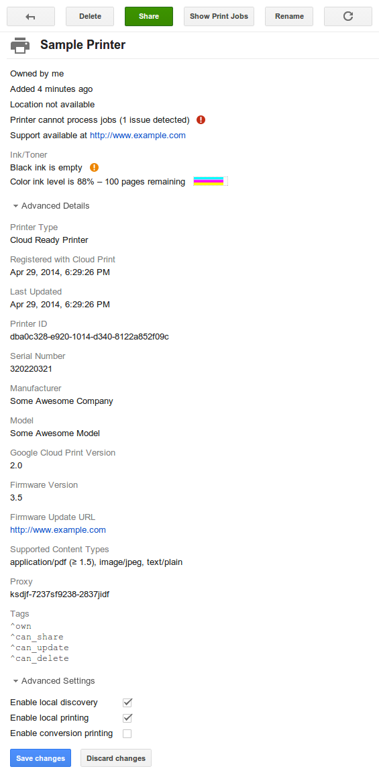Enable local discovery checkbox toggle
This screenshot has width=379, height=775.
[127, 703]
